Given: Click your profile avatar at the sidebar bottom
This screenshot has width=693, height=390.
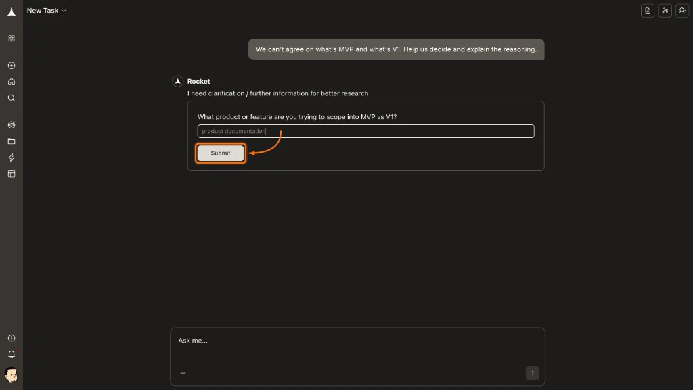Looking at the screenshot, I should click(11, 375).
